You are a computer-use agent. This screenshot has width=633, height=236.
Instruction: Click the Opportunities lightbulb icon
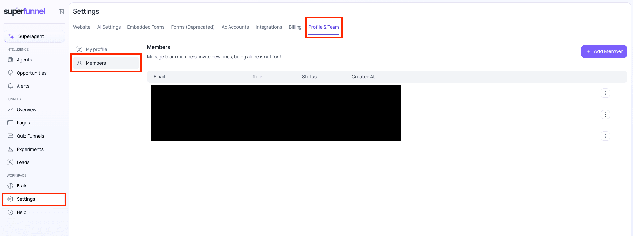tap(10, 73)
